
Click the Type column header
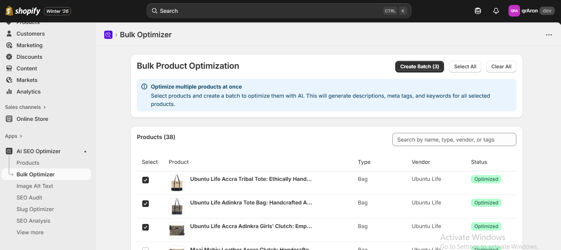tap(364, 162)
